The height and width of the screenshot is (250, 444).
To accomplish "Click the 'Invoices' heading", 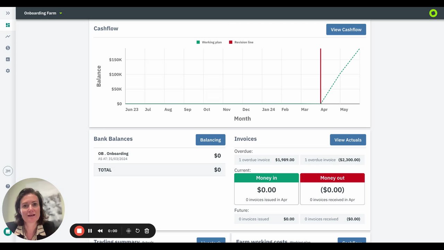I will [246, 139].
